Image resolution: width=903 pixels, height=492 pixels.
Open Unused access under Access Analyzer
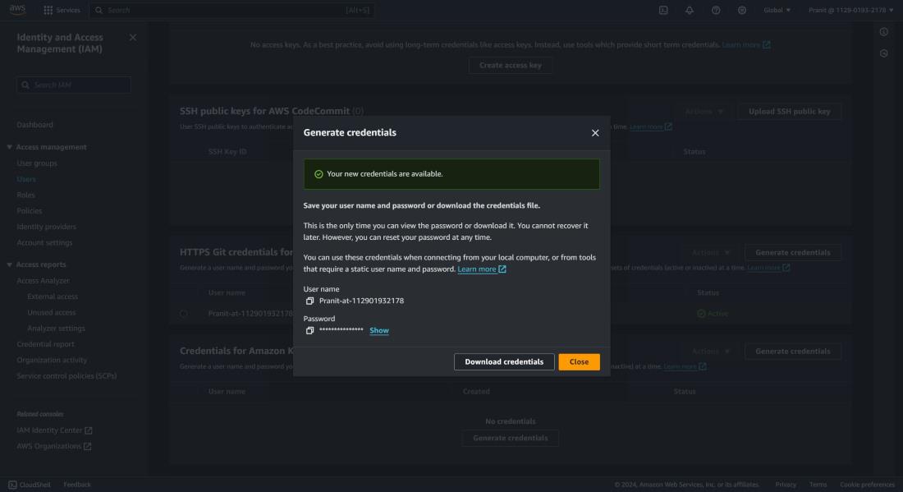[x=51, y=312]
